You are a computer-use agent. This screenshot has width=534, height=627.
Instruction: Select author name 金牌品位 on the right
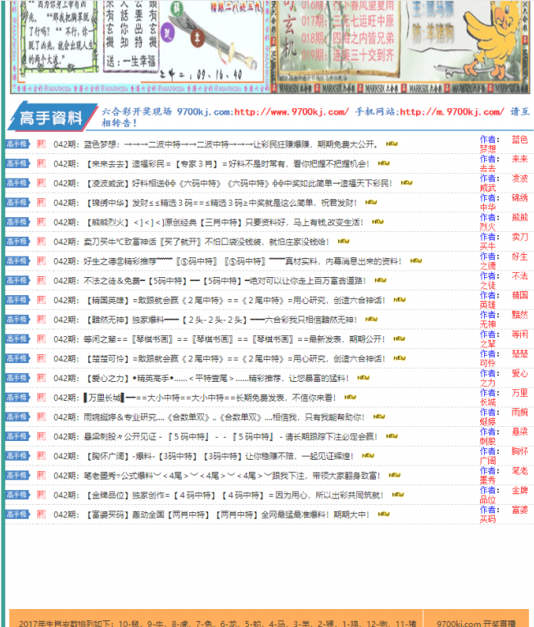[x=504, y=495]
